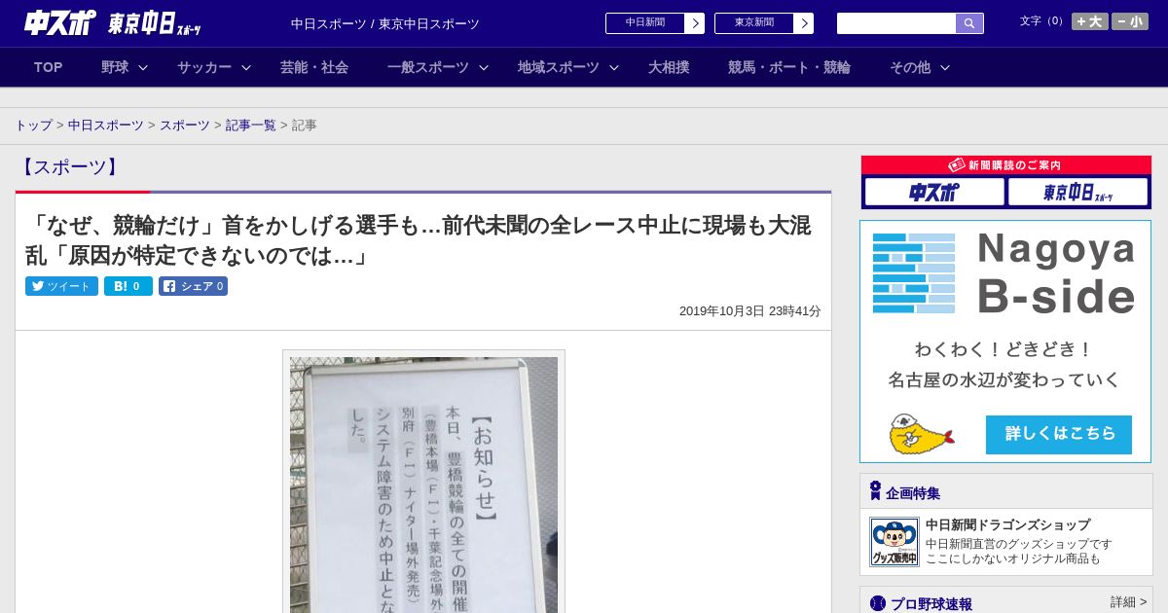Expand the 野球 menu
This screenshot has height=613, width=1168.
click(124, 67)
